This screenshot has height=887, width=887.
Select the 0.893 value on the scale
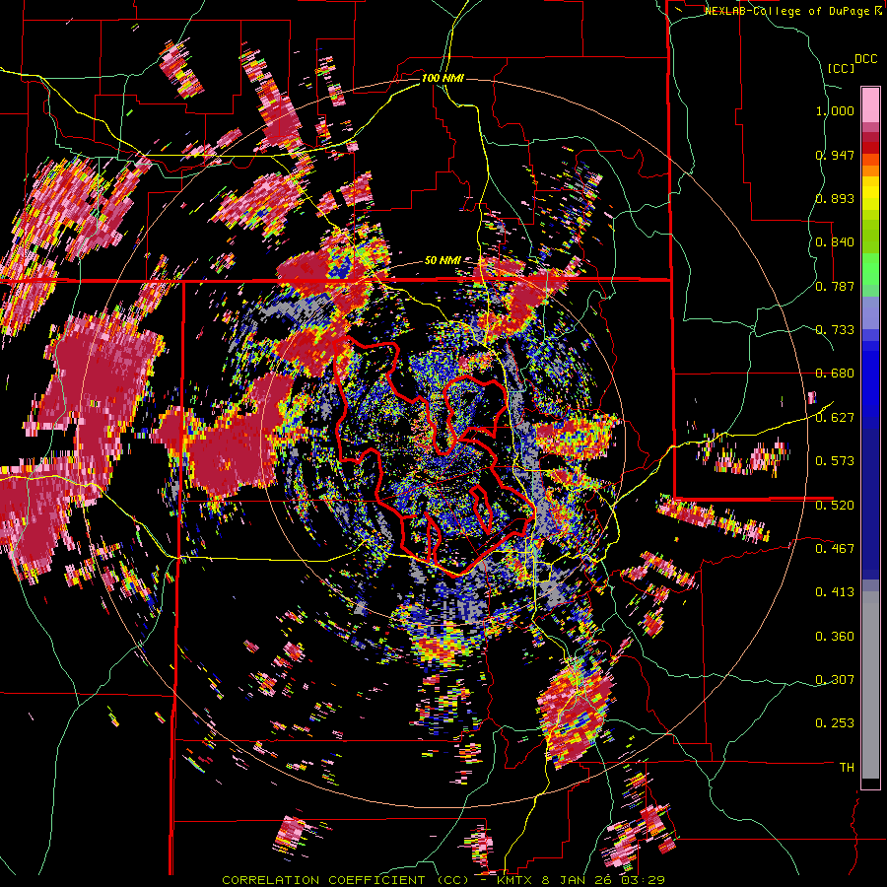835,198
